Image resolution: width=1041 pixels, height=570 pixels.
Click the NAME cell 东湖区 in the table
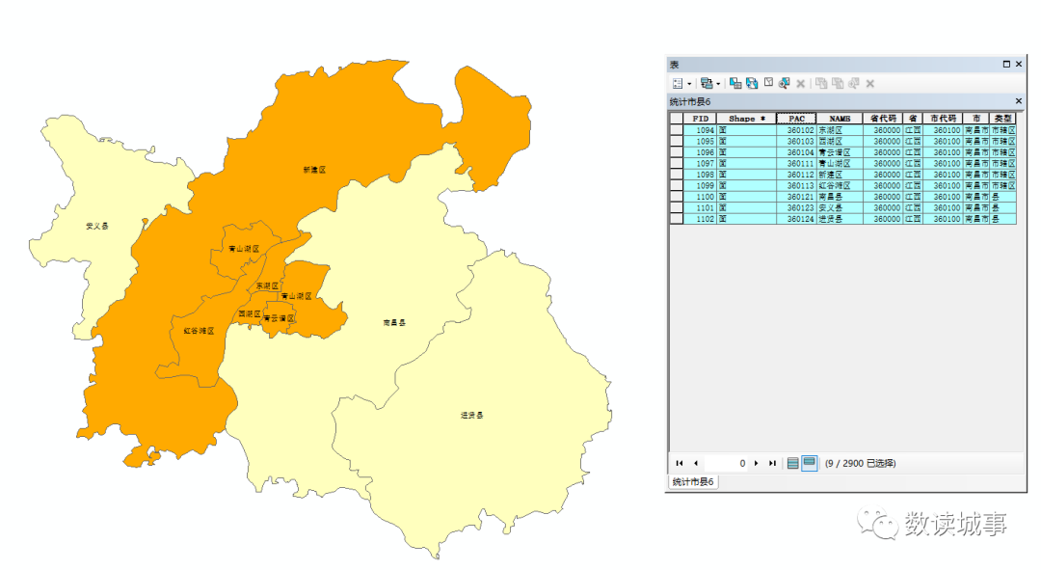coord(840,130)
